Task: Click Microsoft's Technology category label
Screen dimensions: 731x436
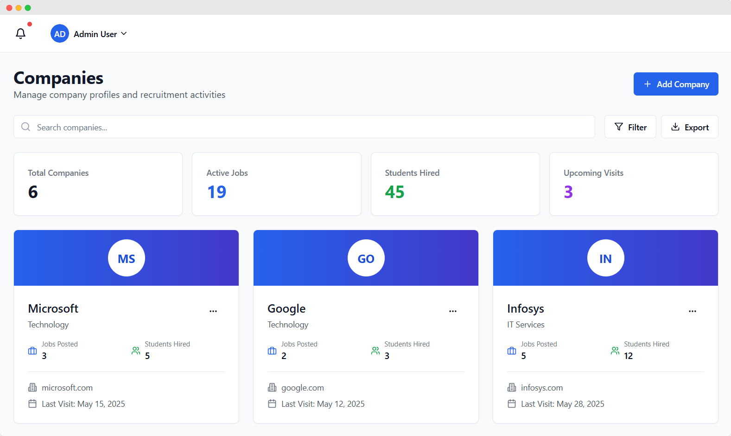Action: pos(48,325)
